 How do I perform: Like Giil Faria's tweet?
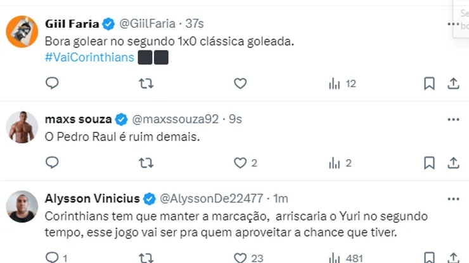click(240, 83)
